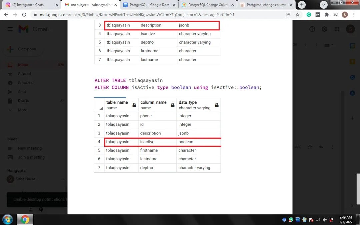360x225 pixels.
Task: Open Sent folder
Action: tap(22, 92)
